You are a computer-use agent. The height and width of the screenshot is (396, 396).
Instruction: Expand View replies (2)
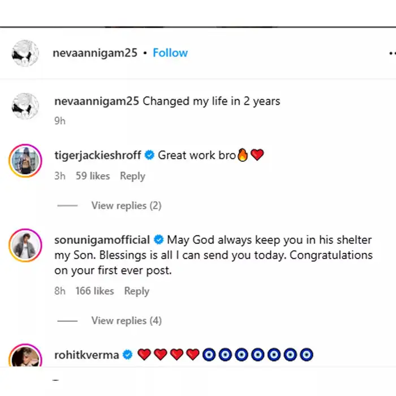tap(126, 205)
